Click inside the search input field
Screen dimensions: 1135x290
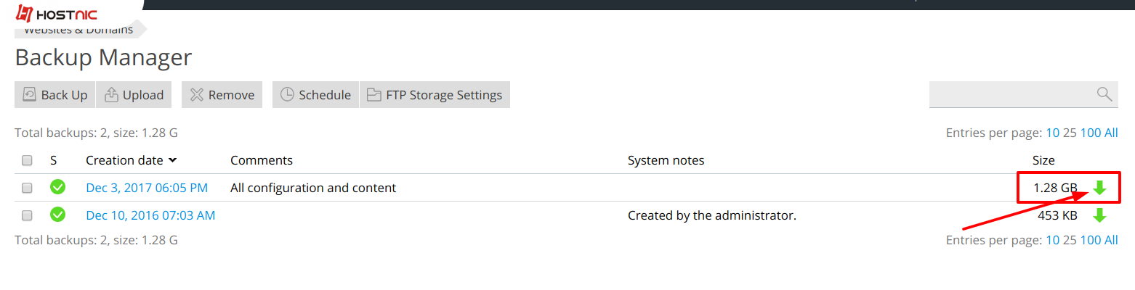pyautogui.click(x=1012, y=94)
